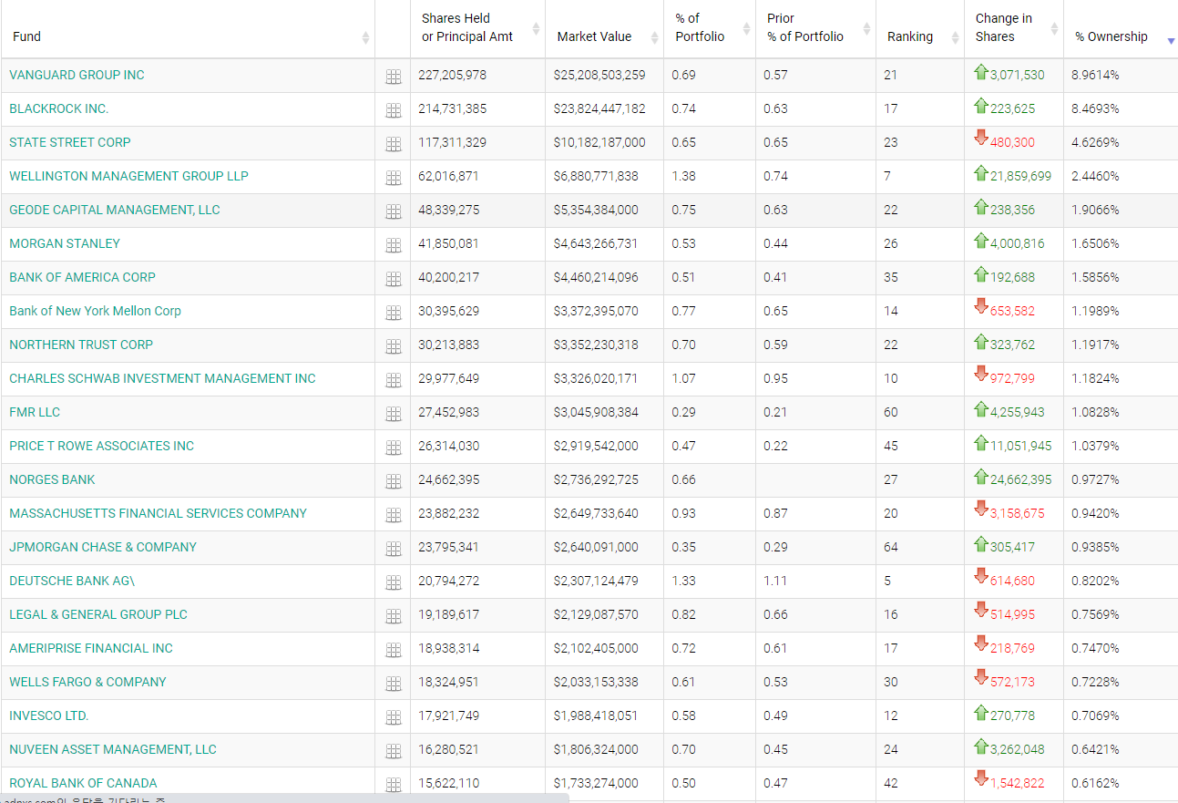
Task: Open NUVEEN ASSET MANAGEMENT, LLC link
Action: (x=113, y=749)
